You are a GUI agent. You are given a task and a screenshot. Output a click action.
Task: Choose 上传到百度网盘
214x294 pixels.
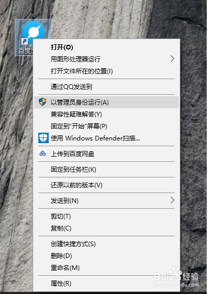(106, 154)
